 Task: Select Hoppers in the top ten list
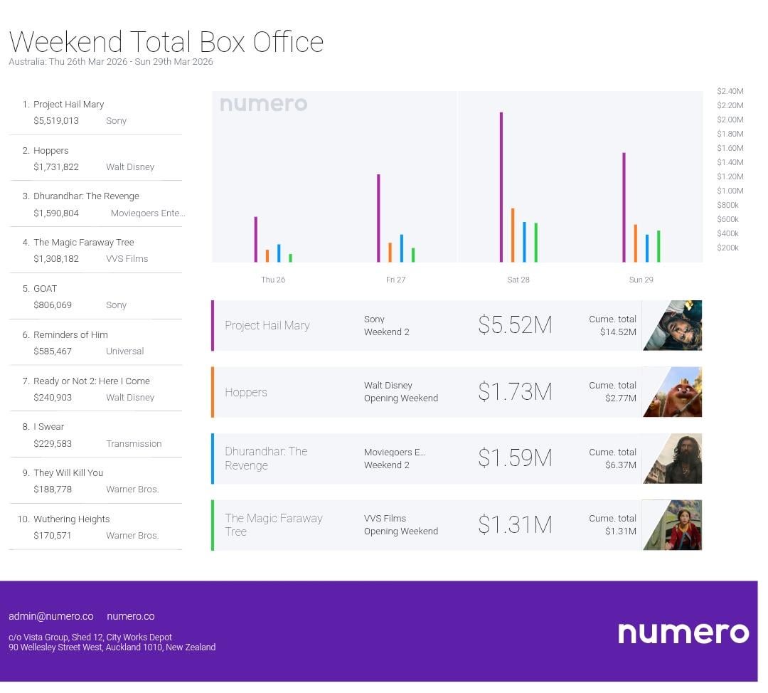[51, 151]
